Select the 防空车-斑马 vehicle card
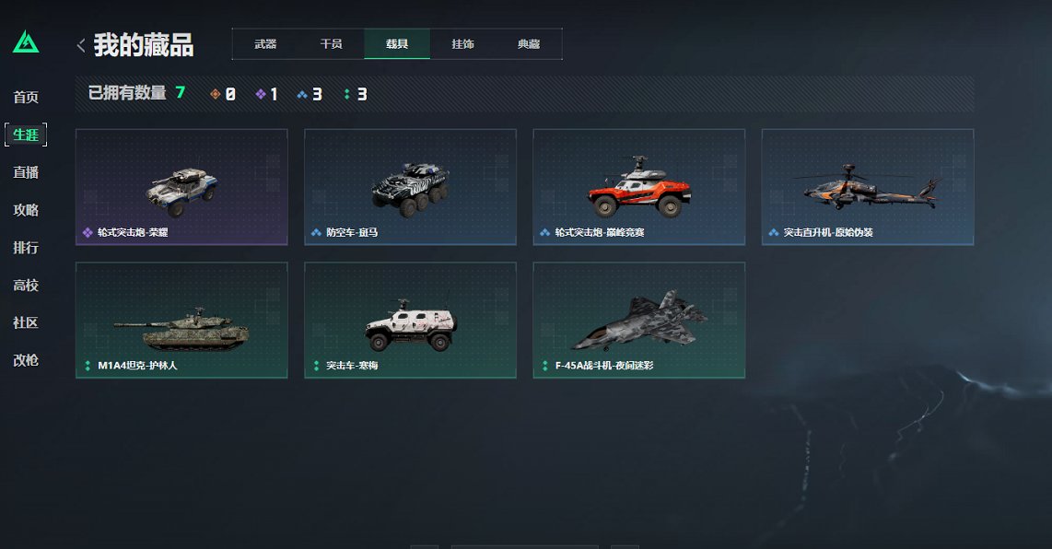The height and width of the screenshot is (549, 1052). 411,187
